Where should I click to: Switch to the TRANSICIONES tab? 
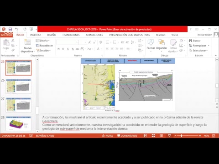click(x=71, y=35)
